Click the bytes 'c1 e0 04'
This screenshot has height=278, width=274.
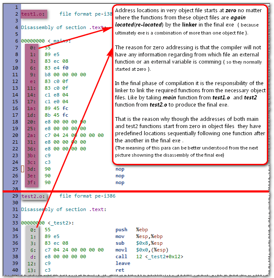56,102
